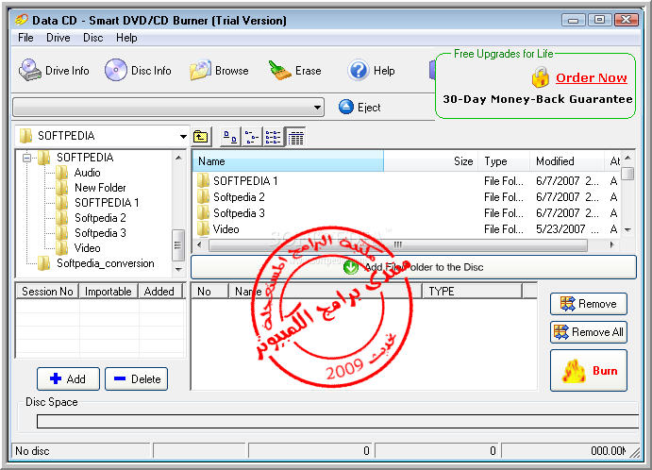This screenshot has width=652, height=470.
Task: Click the TYPE column header in the disc list
Action: (x=472, y=291)
